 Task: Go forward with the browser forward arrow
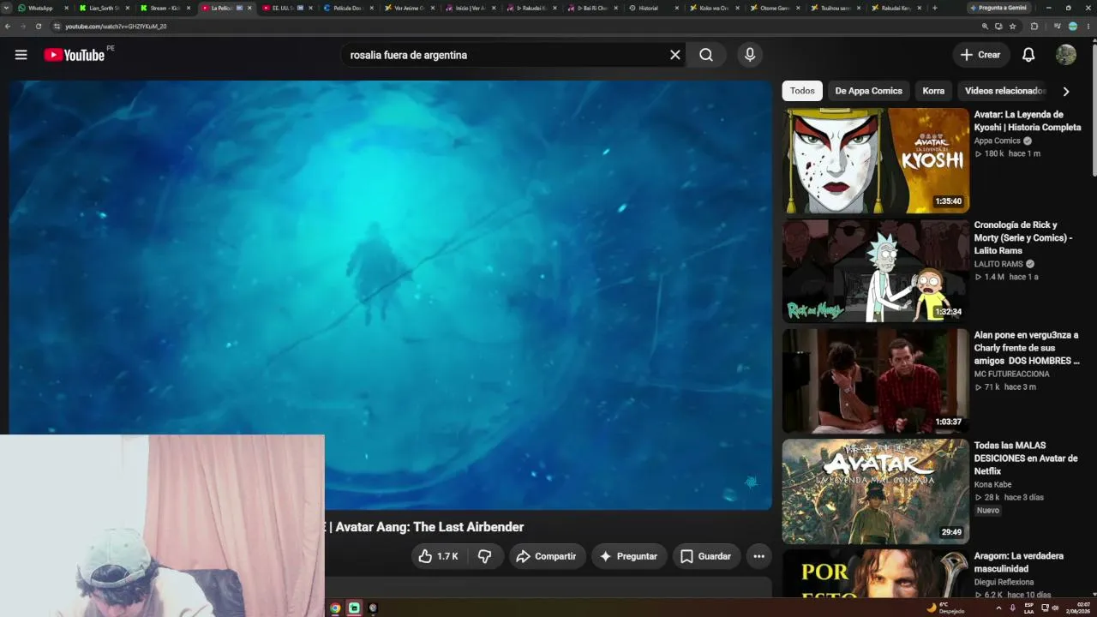[x=23, y=27]
